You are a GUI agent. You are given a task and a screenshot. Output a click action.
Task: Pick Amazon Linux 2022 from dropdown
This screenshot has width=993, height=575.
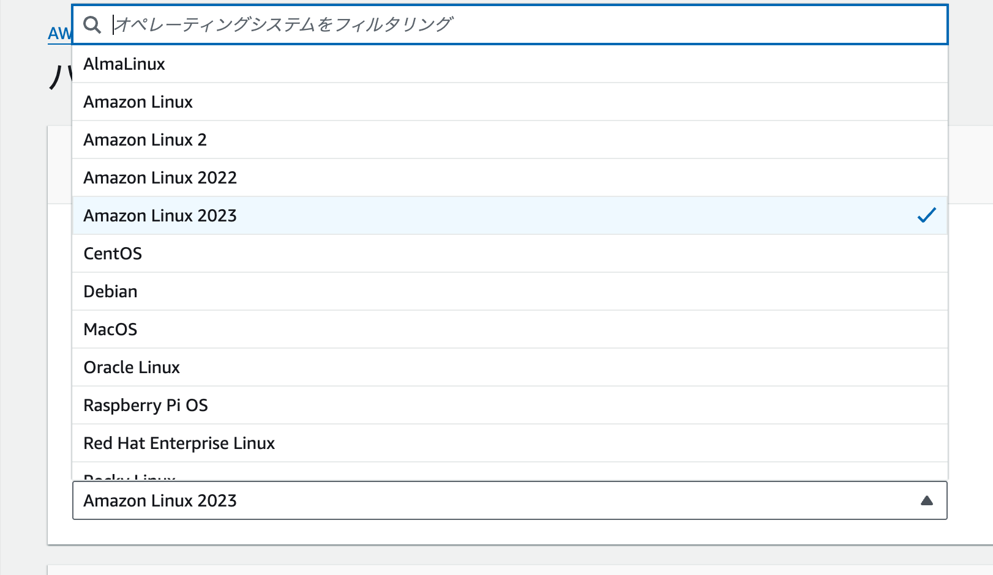coord(160,178)
